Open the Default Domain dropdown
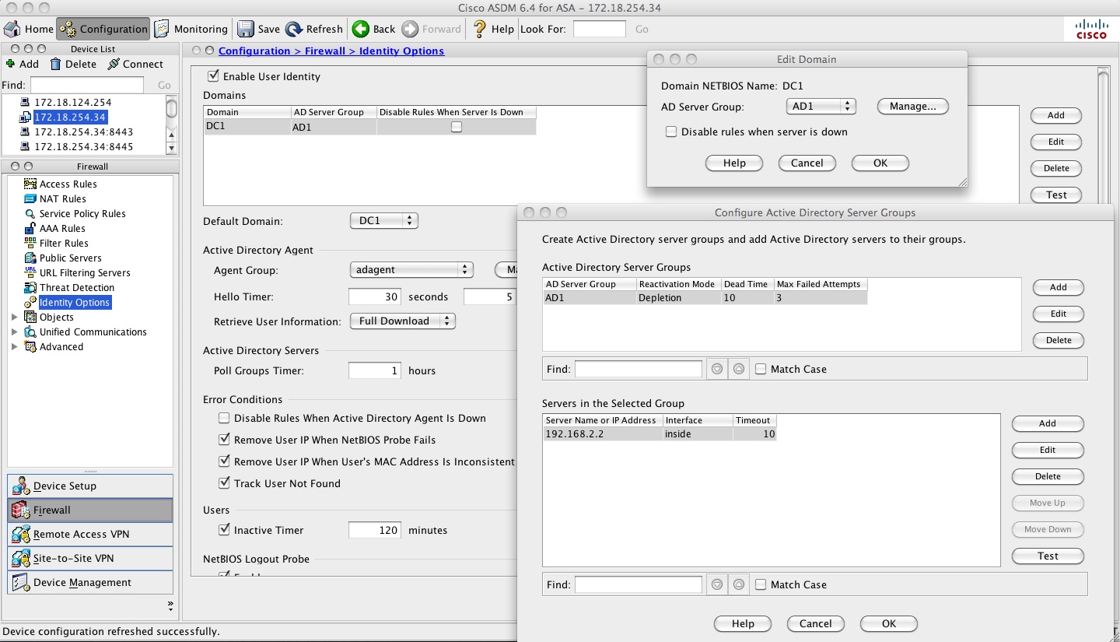 [x=384, y=221]
